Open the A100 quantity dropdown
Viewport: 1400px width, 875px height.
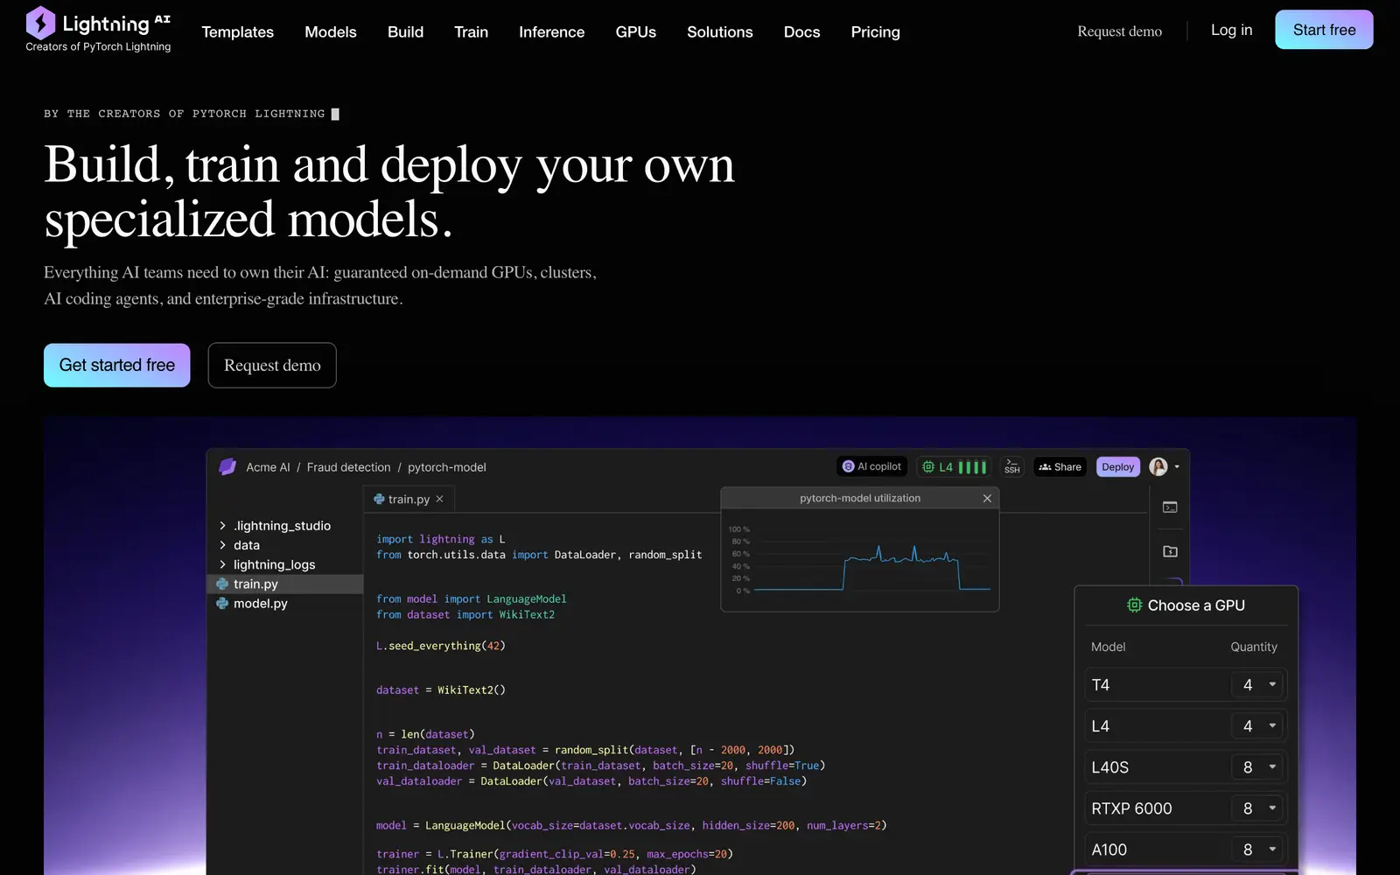pyautogui.click(x=1257, y=850)
